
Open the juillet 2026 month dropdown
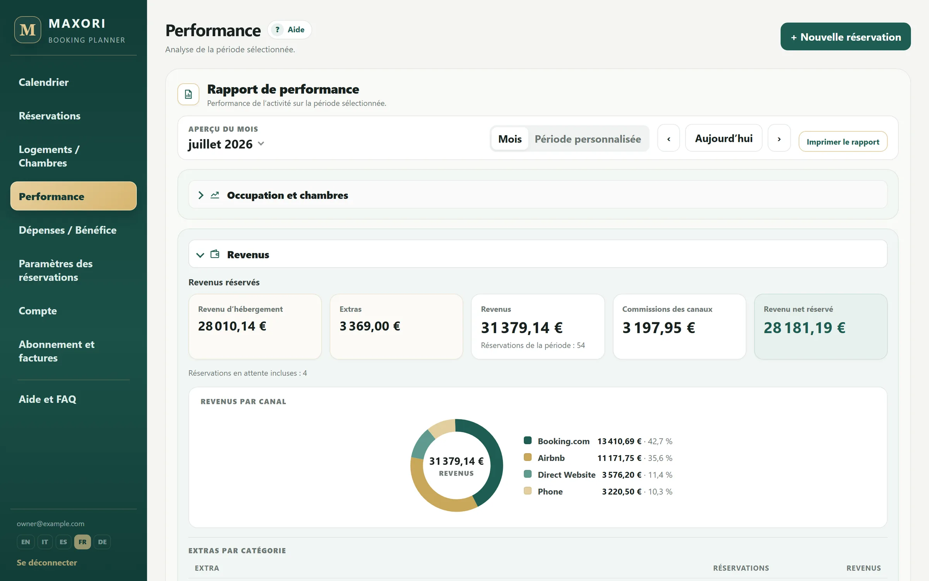[226, 144]
